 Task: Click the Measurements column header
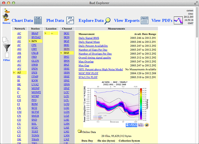[117, 29]
